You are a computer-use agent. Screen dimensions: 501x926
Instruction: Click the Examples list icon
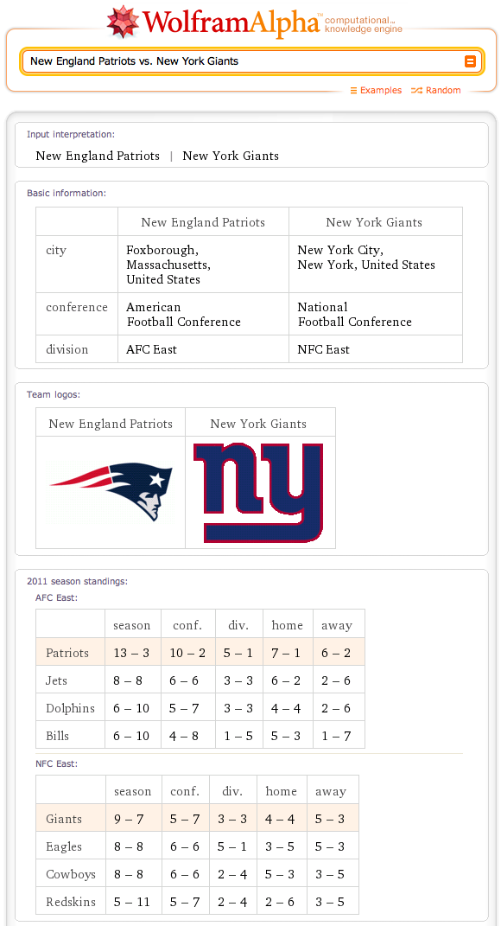coord(353,91)
